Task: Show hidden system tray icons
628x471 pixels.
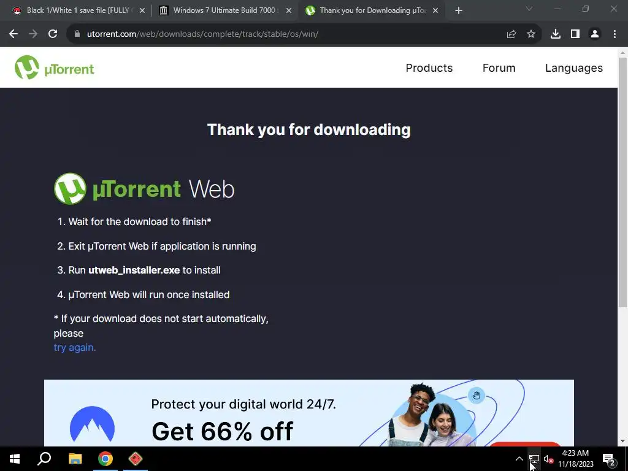Action: coord(519,459)
